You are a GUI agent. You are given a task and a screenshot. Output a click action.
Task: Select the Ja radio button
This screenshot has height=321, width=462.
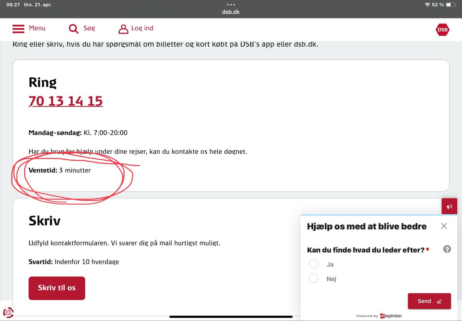[x=313, y=264]
